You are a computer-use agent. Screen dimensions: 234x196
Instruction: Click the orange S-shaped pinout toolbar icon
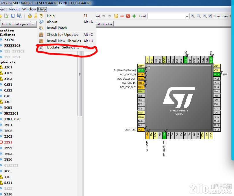pos(116,16)
